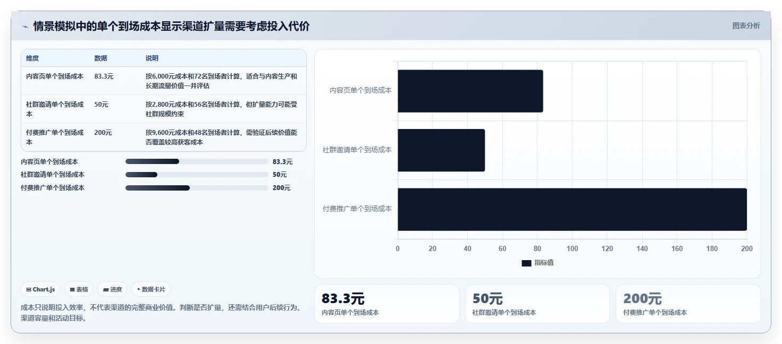Click chart axis label 内容页单个到场成本
The height and width of the screenshot is (344, 782).
pyautogui.click(x=360, y=91)
